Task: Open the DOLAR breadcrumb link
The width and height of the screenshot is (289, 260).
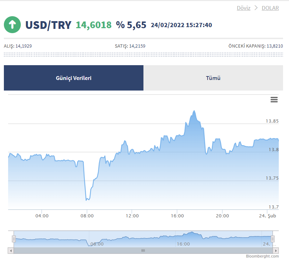Action: tap(270, 8)
